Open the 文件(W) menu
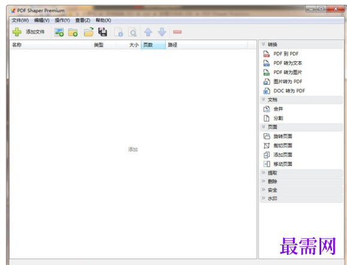Viewport: 347px width, 265px height. [x=20, y=20]
